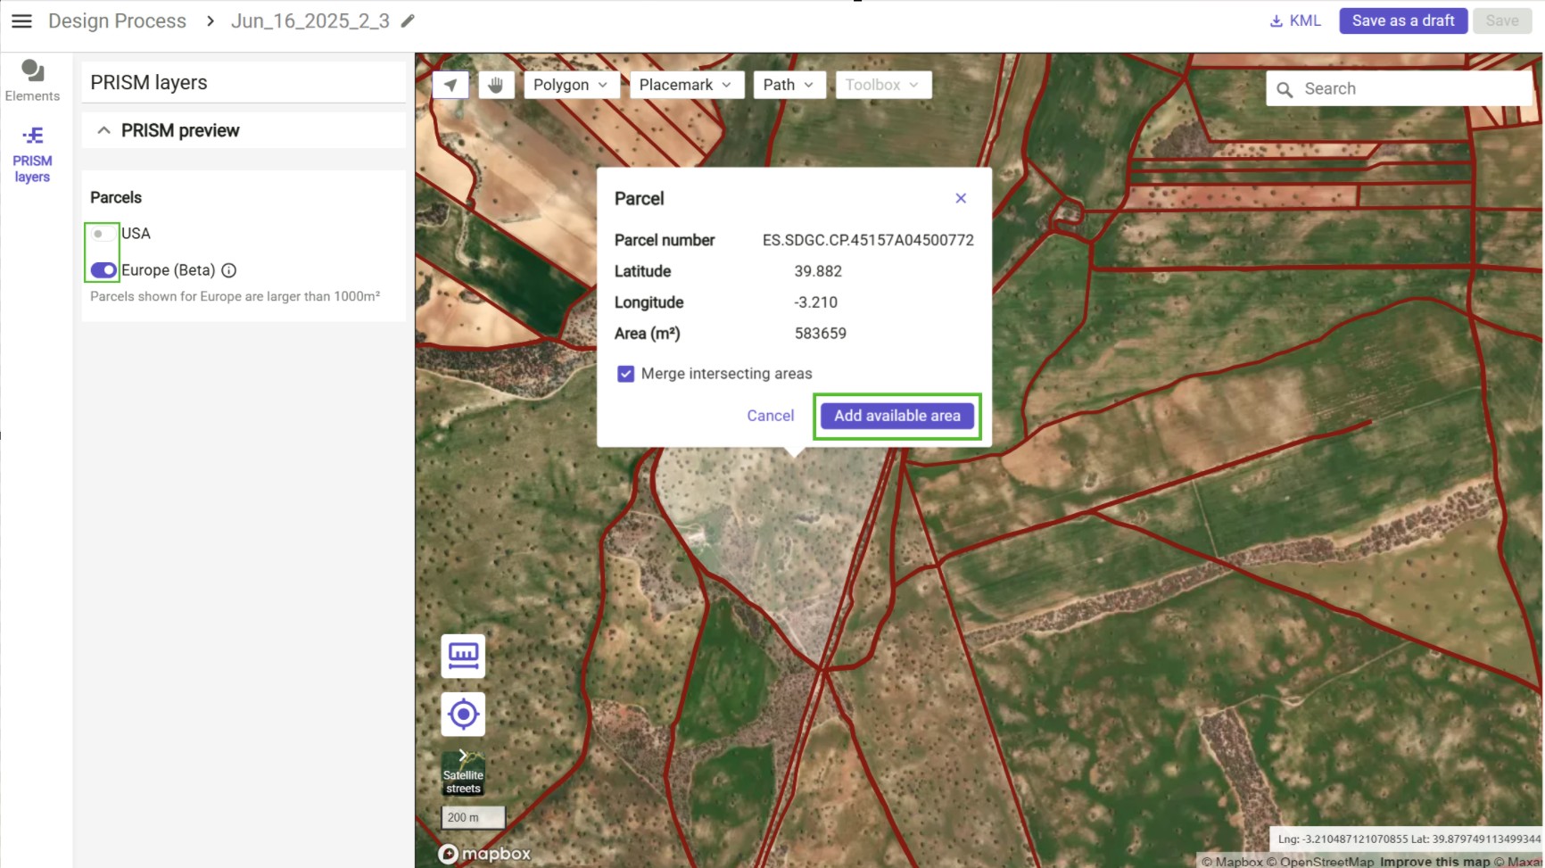Image resolution: width=1545 pixels, height=868 pixels.
Task: Toggle the USA parcels switch
Action: tap(103, 234)
